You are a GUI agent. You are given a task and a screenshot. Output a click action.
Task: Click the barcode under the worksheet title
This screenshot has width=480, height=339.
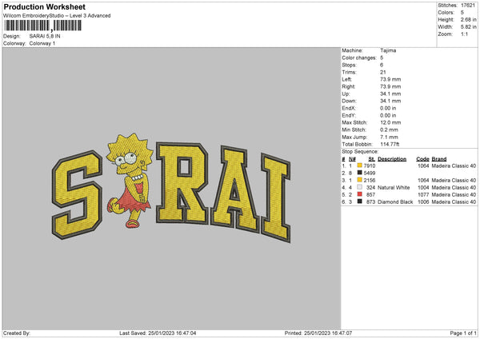[43, 26]
